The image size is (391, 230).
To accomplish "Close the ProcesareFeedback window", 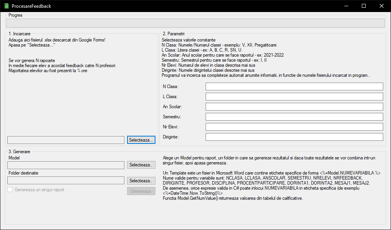I will pos(381,6).
